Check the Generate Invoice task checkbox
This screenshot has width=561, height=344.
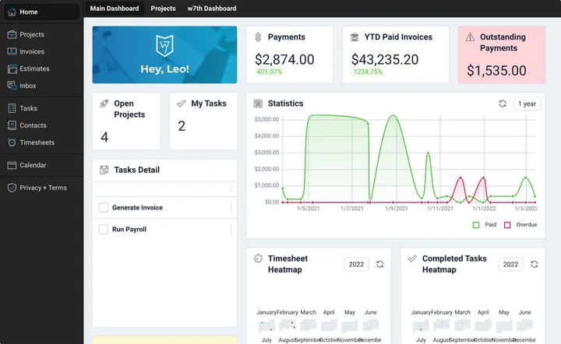point(103,208)
